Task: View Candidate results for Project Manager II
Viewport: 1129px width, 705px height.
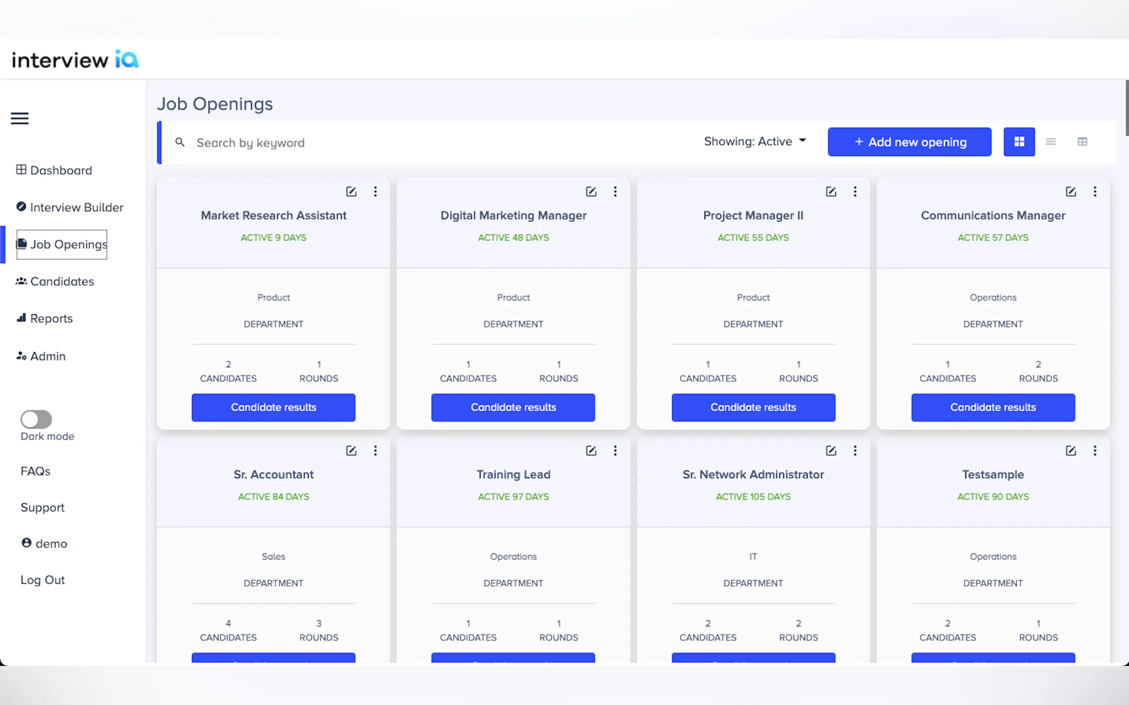Action: (753, 407)
